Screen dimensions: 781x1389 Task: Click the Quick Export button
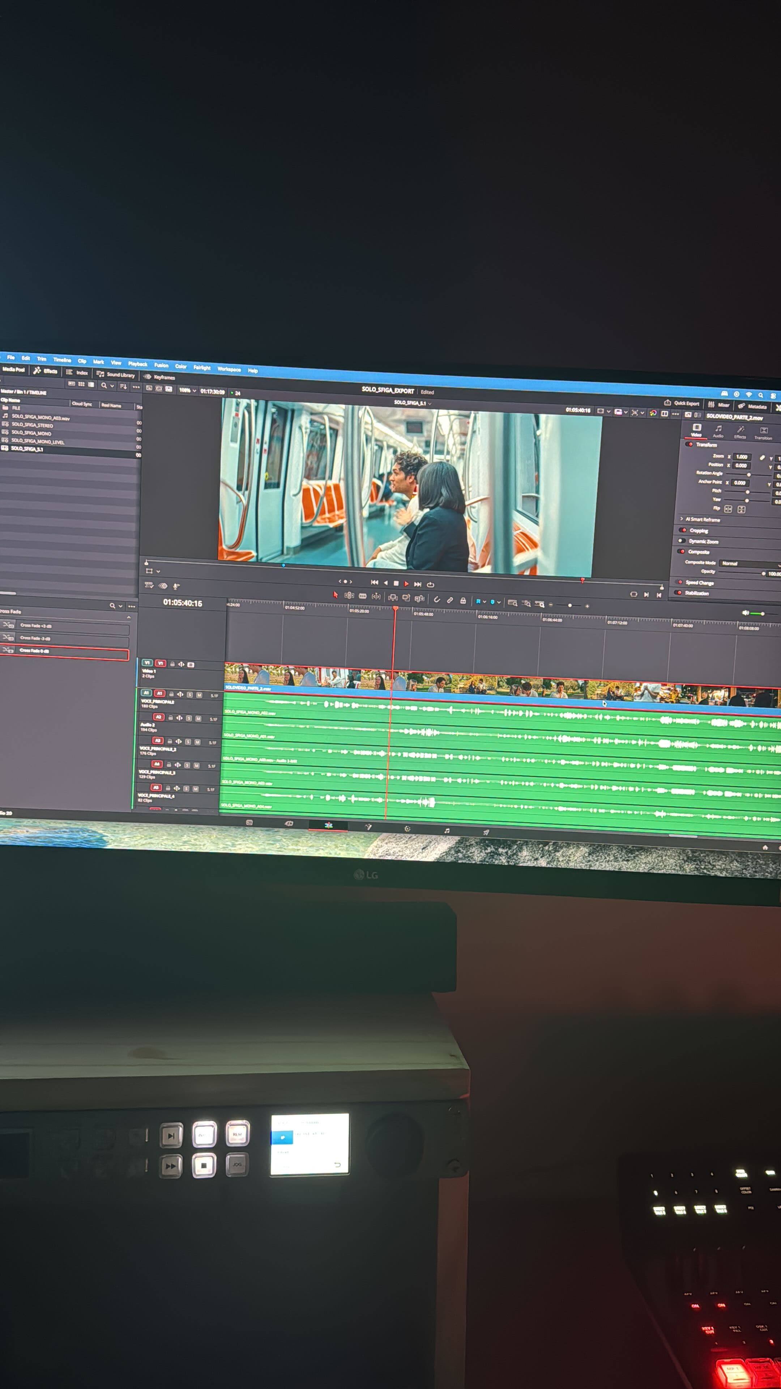682,403
